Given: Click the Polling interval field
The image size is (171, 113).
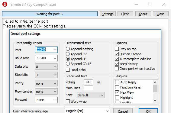Looking at the screenshot, I should 89,82.
